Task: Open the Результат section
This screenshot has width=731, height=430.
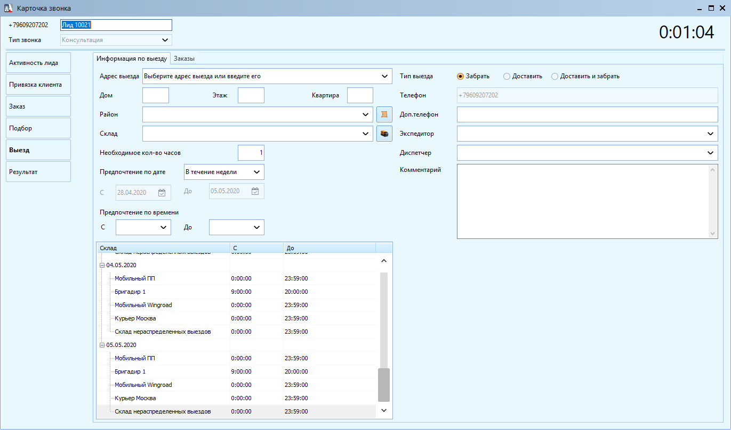Action: (38, 172)
